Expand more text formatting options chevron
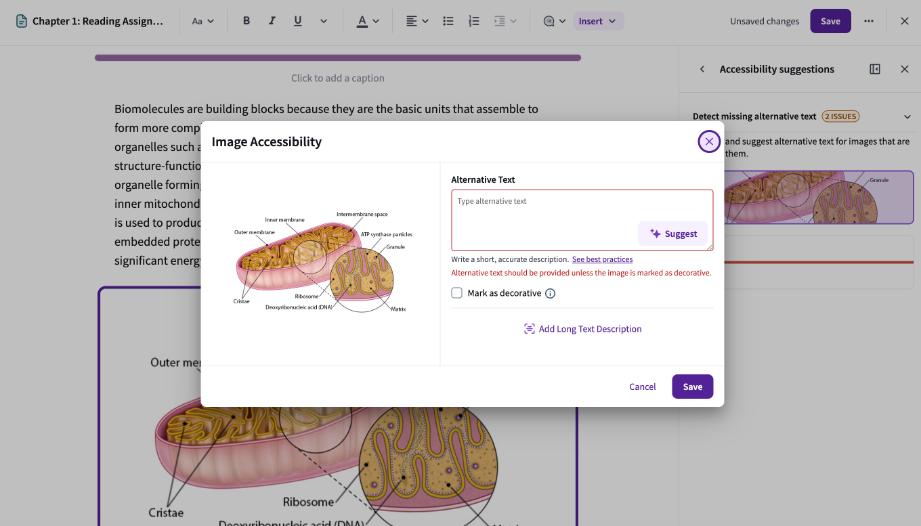This screenshot has height=526, width=921. point(324,21)
